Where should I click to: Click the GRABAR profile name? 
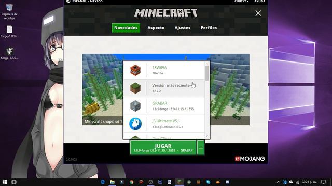tap(160, 103)
